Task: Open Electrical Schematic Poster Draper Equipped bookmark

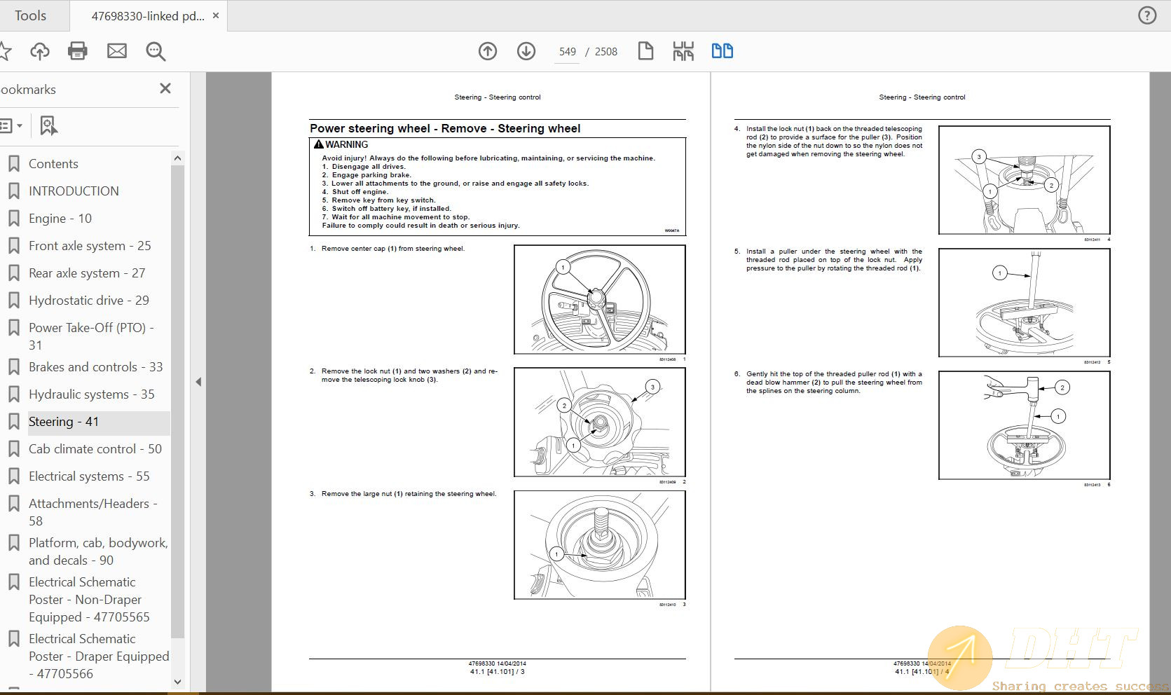Action: (x=99, y=656)
